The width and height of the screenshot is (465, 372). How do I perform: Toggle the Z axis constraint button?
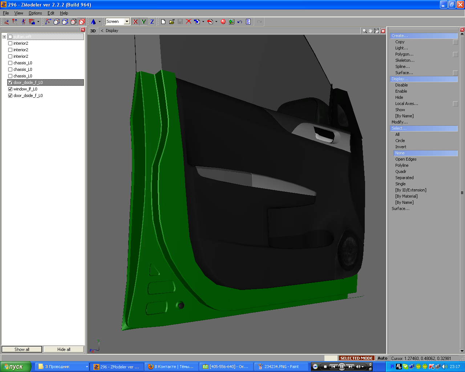(x=152, y=22)
